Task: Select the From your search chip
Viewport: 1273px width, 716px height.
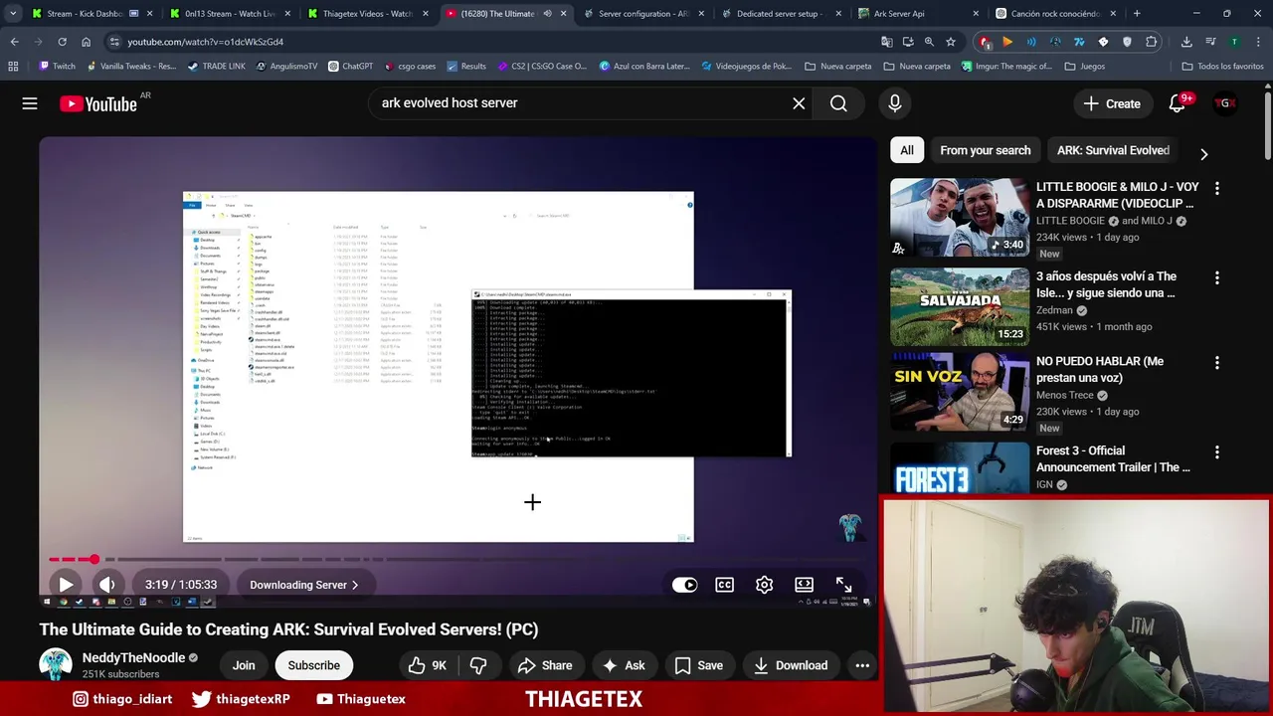Action: tap(985, 150)
